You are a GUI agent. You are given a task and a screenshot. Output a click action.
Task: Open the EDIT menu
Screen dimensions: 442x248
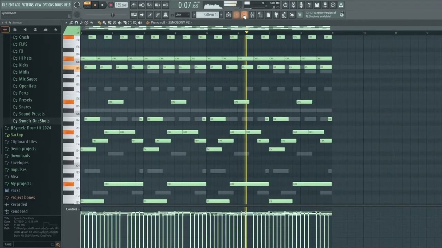[11, 5]
